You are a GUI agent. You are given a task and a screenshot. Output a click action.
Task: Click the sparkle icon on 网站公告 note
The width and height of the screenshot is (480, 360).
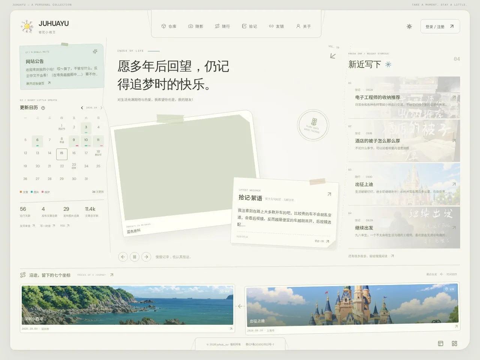[x=95, y=51]
